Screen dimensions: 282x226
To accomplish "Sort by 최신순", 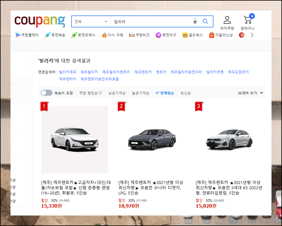I will point(185,93).
